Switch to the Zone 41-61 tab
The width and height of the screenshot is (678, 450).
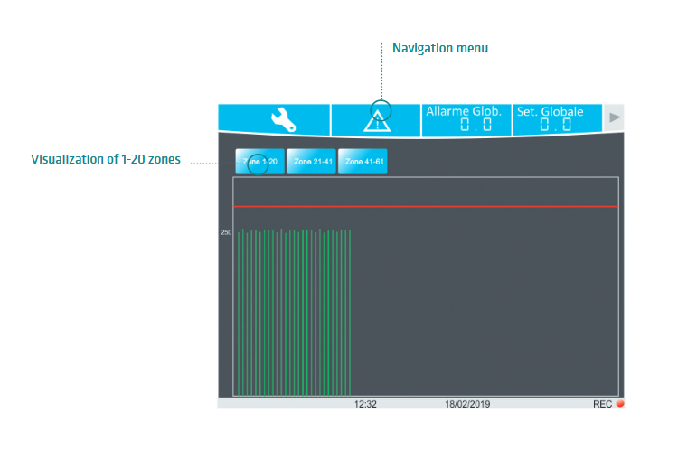pyautogui.click(x=363, y=162)
